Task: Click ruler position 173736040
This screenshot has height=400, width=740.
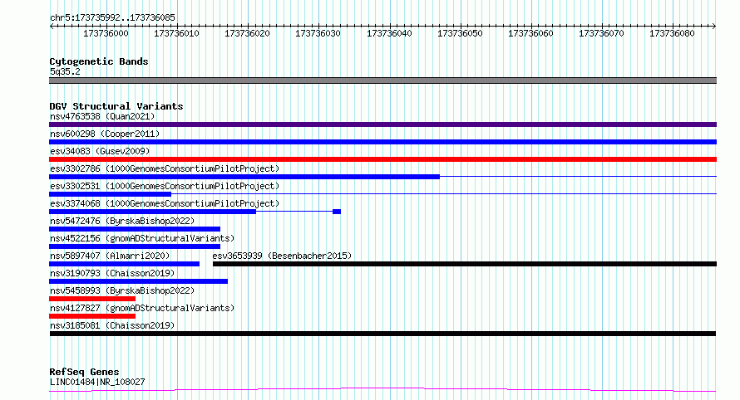Action: pos(389,33)
